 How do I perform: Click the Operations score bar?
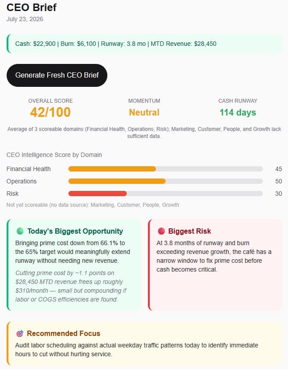click(166, 181)
